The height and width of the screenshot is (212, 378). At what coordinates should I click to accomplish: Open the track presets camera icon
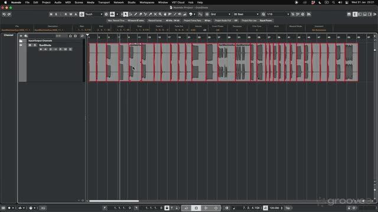pyautogui.click(x=26, y=36)
